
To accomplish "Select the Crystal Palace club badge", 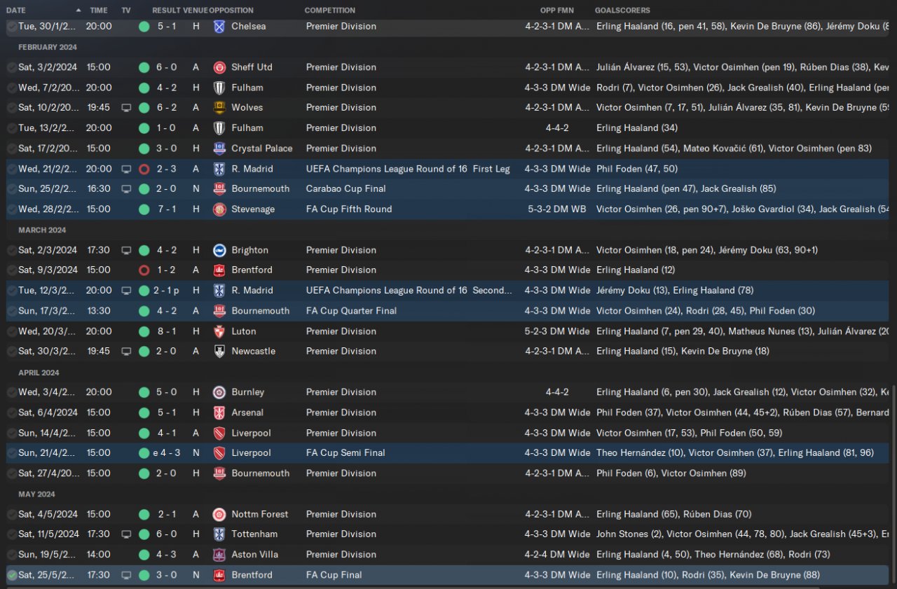I will (219, 148).
